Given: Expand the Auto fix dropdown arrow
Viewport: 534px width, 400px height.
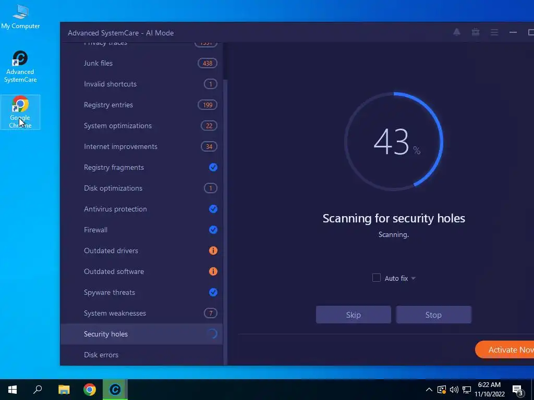Looking at the screenshot, I should pyautogui.click(x=414, y=278).
